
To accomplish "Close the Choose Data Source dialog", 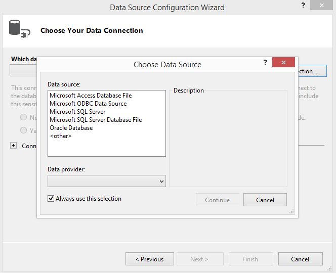I will point(283,62).
